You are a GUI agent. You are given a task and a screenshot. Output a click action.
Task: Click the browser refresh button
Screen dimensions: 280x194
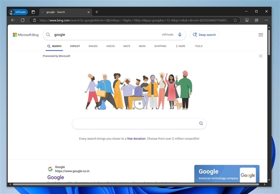(x=22, y=20)
